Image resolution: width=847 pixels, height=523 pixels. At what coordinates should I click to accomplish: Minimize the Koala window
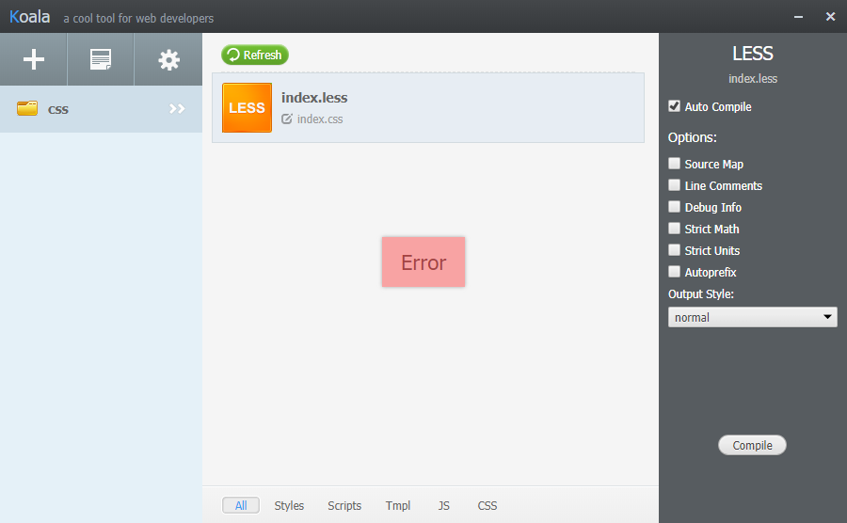pyautogui.click(x=798, y=17)
